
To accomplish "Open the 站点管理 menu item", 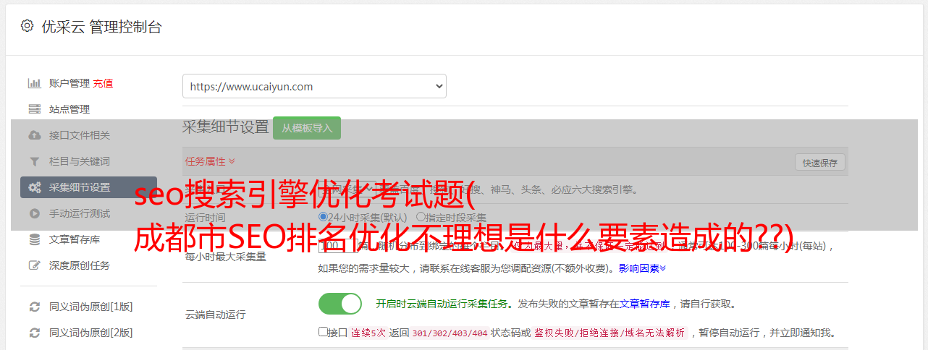I will coord(69,109).
